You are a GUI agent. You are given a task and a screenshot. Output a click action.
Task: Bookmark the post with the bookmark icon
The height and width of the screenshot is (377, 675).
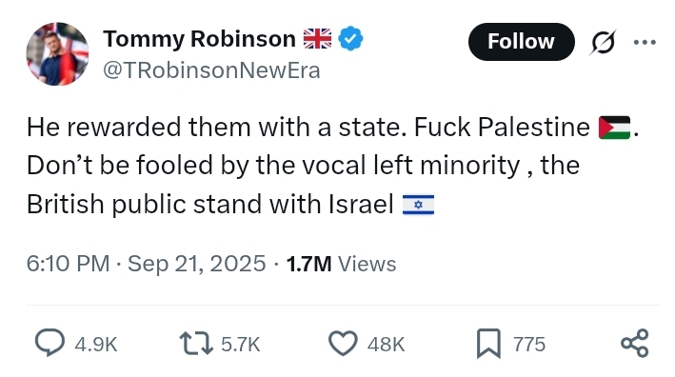point(488,344)
